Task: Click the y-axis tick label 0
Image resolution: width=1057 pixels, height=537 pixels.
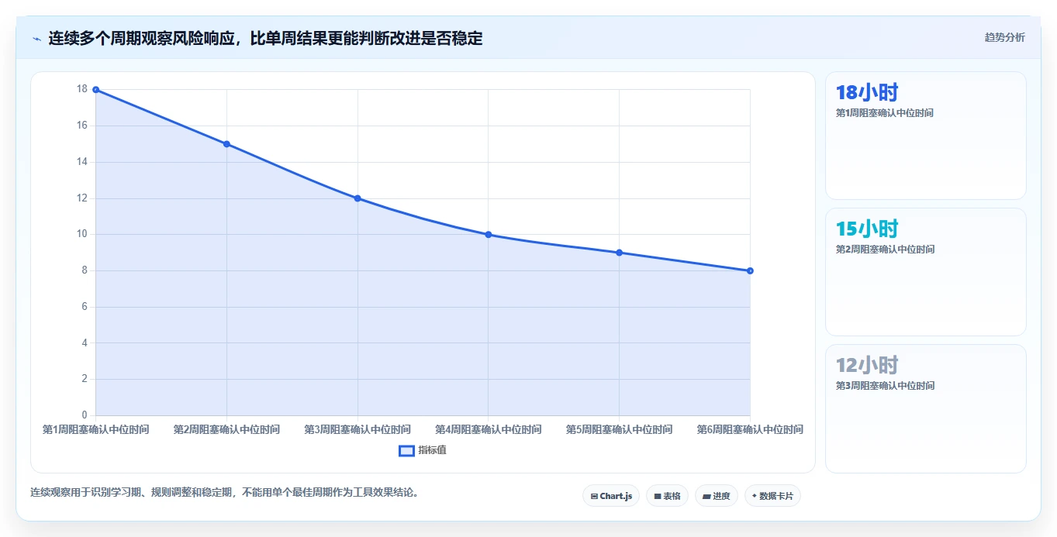Action: click(85, 415)
